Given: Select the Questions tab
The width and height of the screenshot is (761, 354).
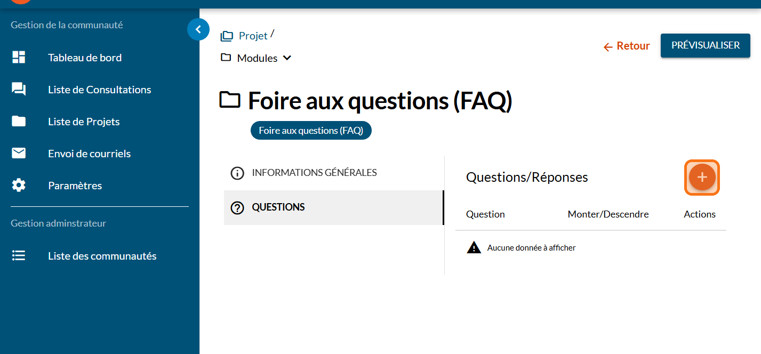Looking at the screenshot, I should pyautogui.click(x=278, y=207).
